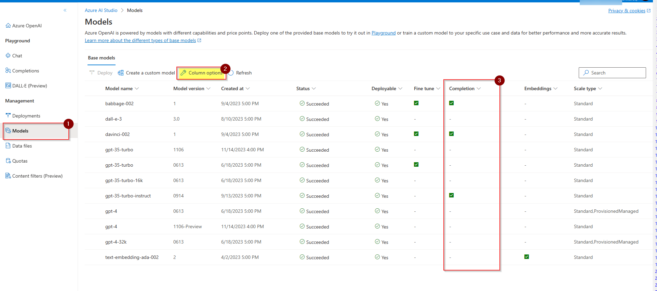The image size is (657, 291).
Task: Click Deployable Yes icon for davinci-002
Action: click(x=377, y=134)
